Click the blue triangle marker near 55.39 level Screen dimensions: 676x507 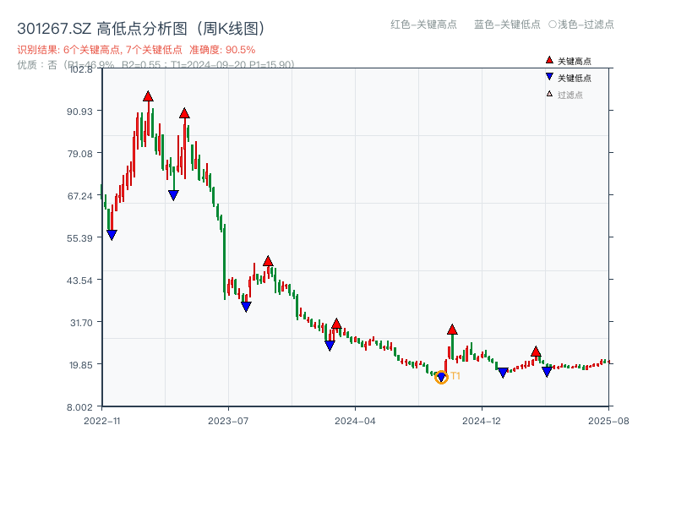click(x=112, y=233)
